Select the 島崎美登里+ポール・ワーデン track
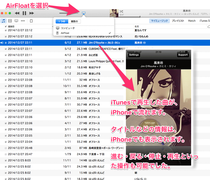Viewport: 210px width, 180px height. tap(106, 148)
